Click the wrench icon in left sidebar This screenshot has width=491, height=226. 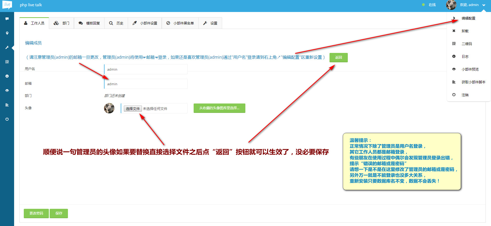tap(7, 47)
